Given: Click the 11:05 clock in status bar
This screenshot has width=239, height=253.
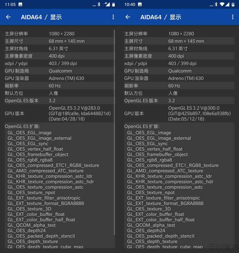Looking at the screenshot, I should (10, 4).
